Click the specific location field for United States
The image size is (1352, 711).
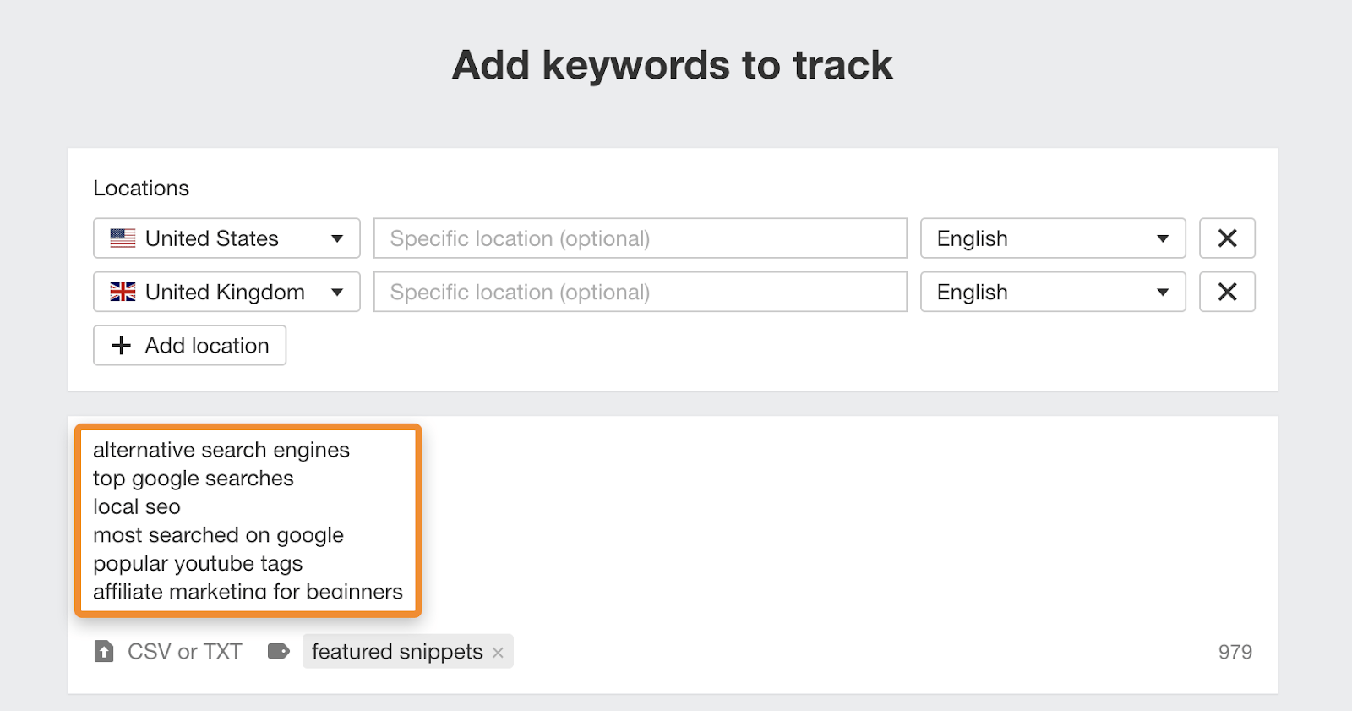(x=640, y=238)
